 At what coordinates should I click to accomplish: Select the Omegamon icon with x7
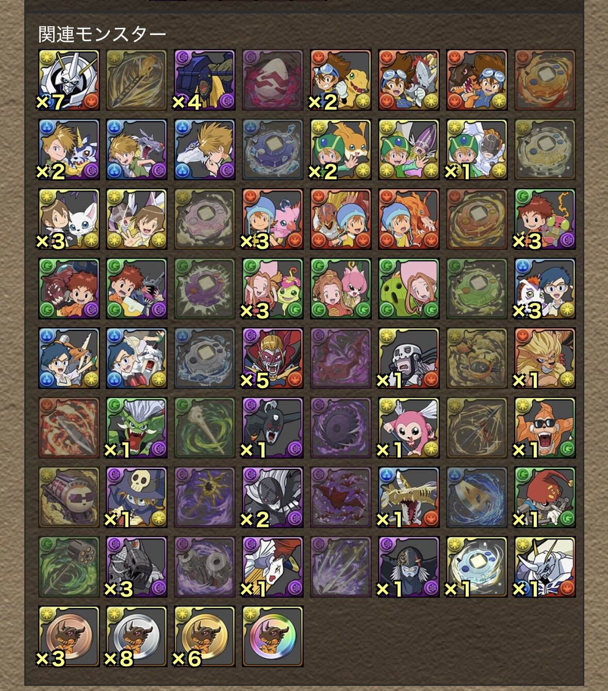(69, 80)
